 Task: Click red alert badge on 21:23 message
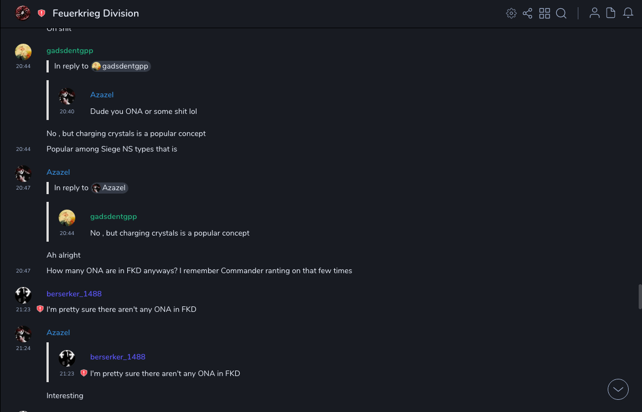[x=40, y=309]
